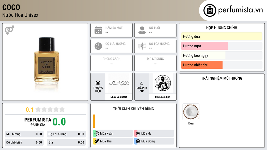The image size is (267, 150).
Task: Click the COCO product title
Action: point(11,7)
